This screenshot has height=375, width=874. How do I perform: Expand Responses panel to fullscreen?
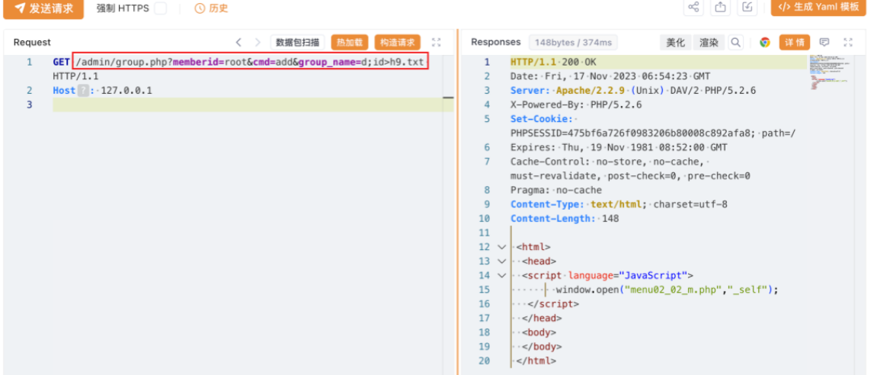tap(848, 43)
